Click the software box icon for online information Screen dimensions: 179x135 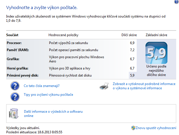[14, 114]
